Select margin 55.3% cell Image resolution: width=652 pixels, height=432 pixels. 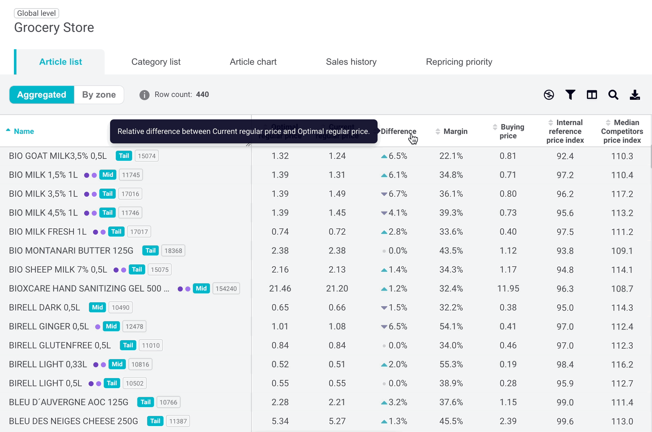pos(451,365)
